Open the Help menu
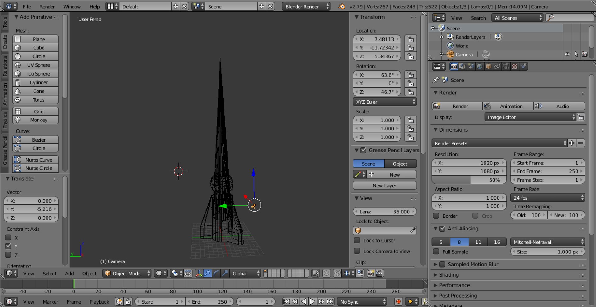 point(95,7)
